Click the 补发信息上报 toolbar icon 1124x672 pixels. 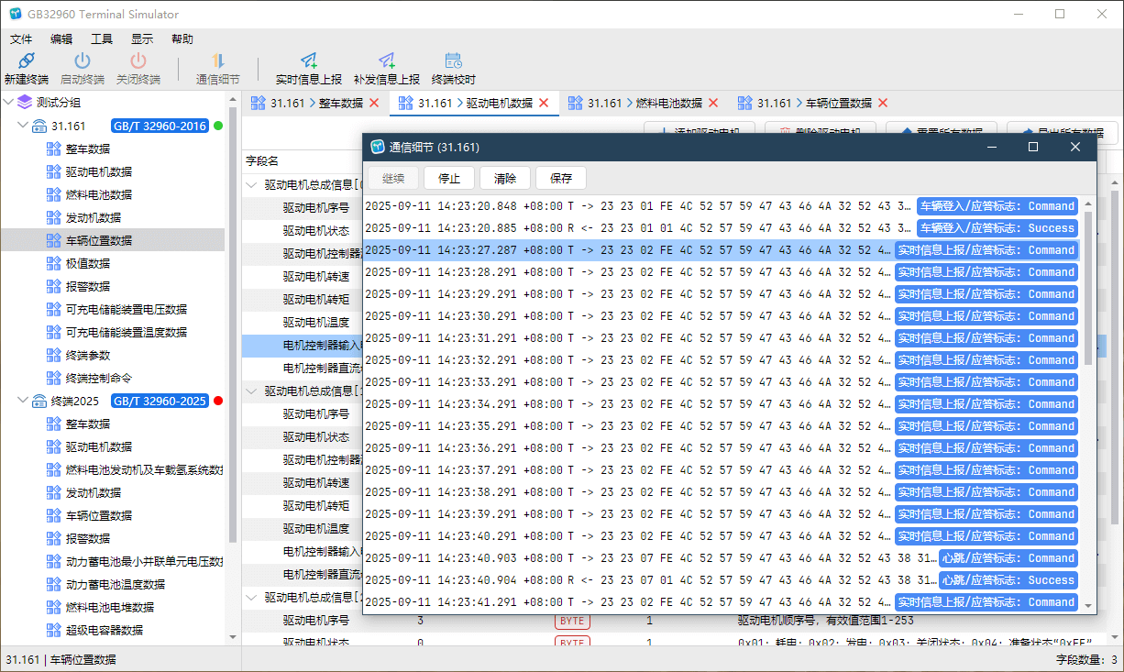(387, 62)
